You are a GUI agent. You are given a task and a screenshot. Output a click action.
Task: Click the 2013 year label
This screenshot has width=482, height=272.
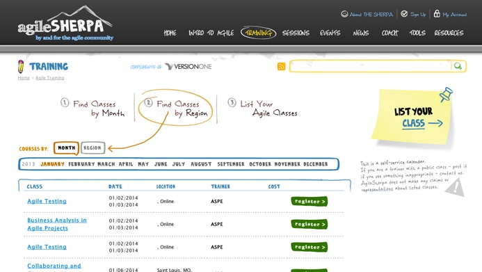(29, 164)
